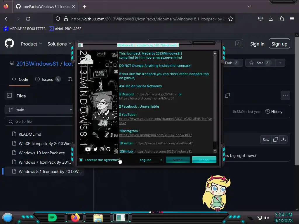Copy path using the copy icon
Viewport: 299px width, 224px height.
click(227, 95)
